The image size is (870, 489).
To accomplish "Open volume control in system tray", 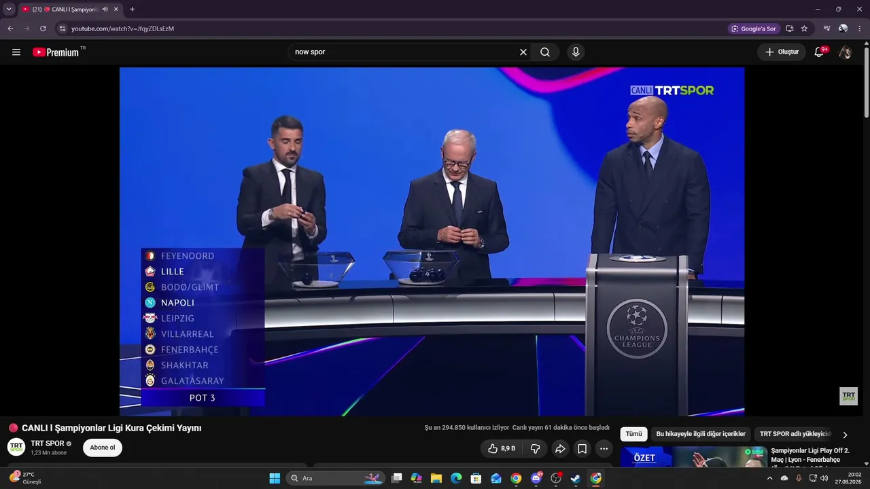I will coord(824,478).
